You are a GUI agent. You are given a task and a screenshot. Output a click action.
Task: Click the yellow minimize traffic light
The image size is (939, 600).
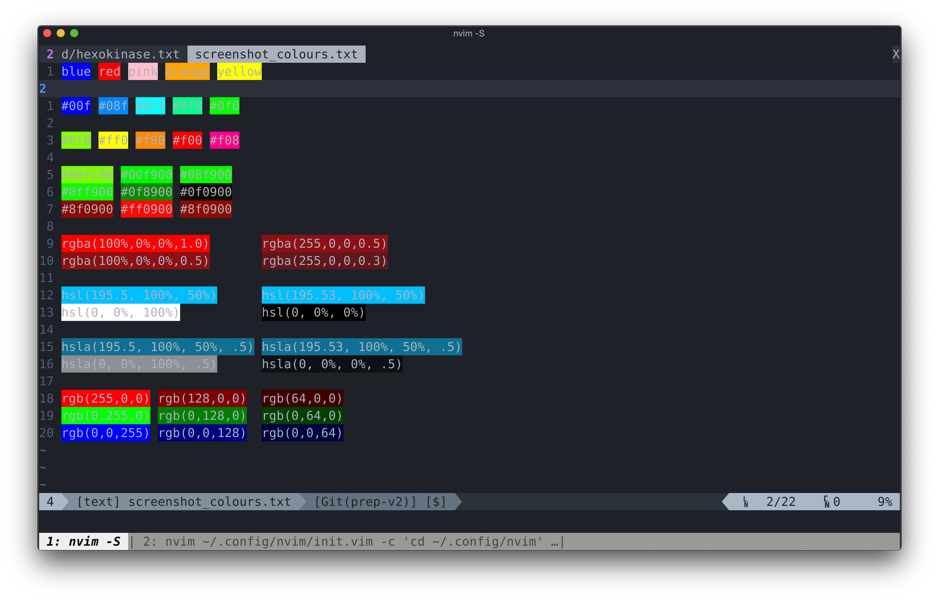click(60, 33)
